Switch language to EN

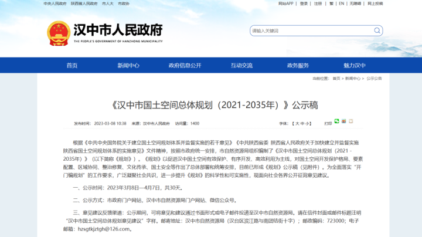341,4
